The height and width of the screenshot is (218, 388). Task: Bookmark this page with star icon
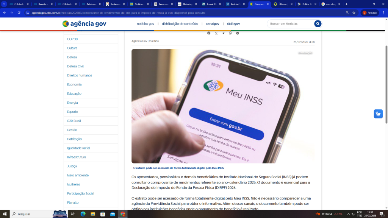[x=354, y=12]
